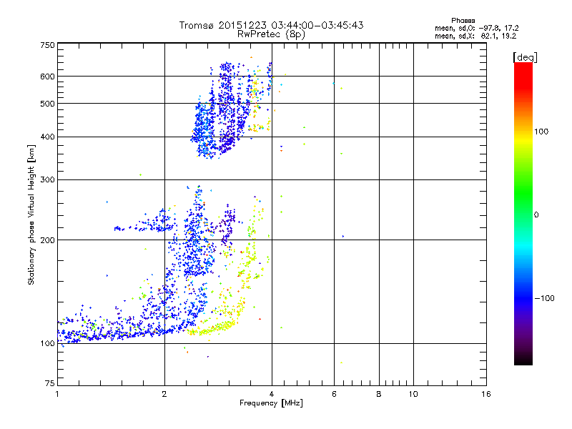The image size is (572, 429).
Task: Click the plot title 'Tromsø 20151223 03:44:00-03:45:43'
Action: tap(271, 25)
